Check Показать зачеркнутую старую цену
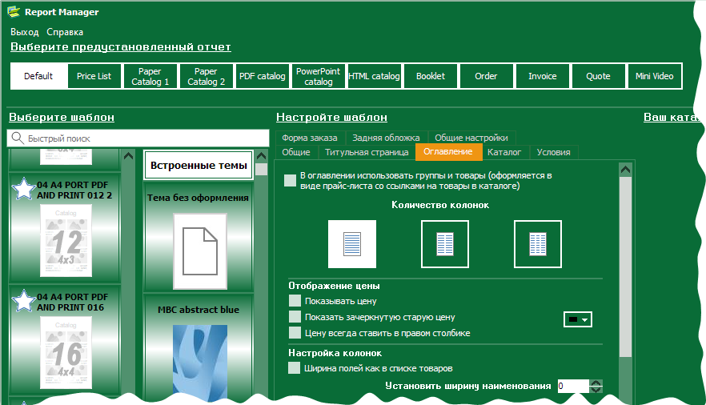706x405 pixels. point(295,317)
